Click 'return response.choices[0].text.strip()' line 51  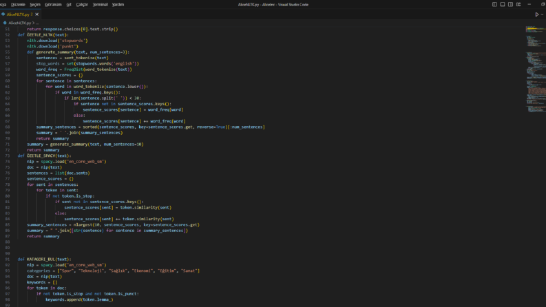tap(72, 29)
